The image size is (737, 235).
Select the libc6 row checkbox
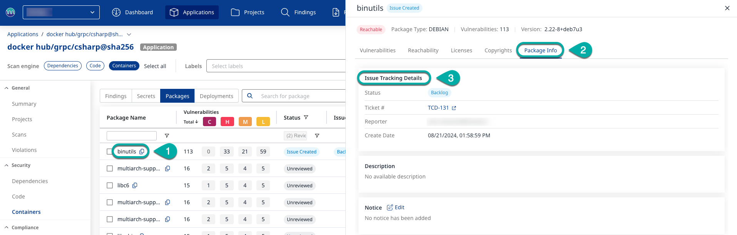[110, 185]
